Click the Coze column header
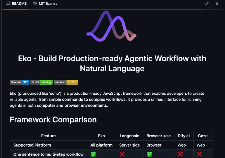 [203, 136]
